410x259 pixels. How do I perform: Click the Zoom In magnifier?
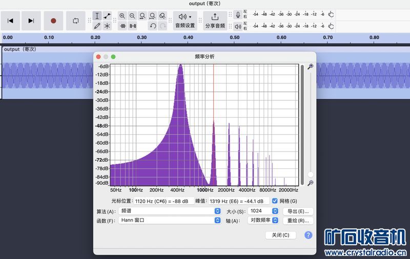pos(122,16)
